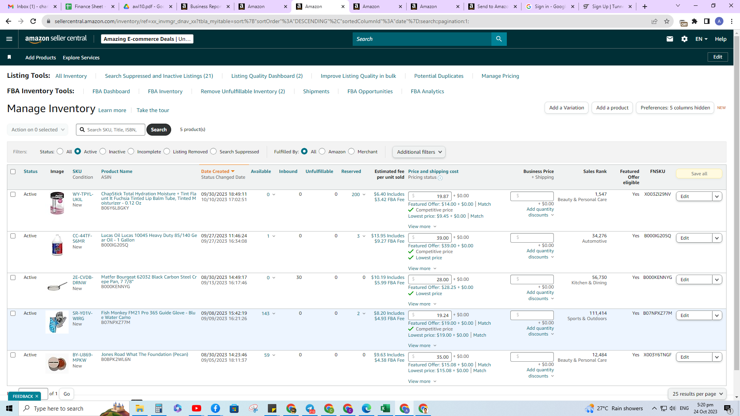Tick the select-all checkbox in table header
The image size is (740, 416).
[x=13, y=171]
